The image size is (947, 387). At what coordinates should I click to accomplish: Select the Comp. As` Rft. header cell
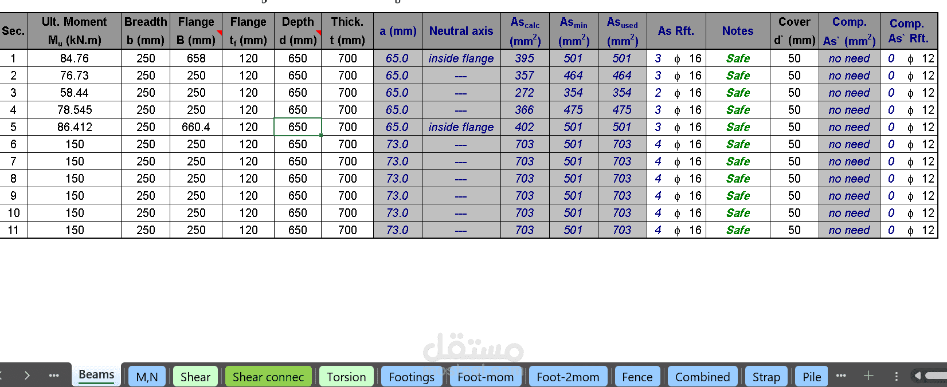(909, 31)
